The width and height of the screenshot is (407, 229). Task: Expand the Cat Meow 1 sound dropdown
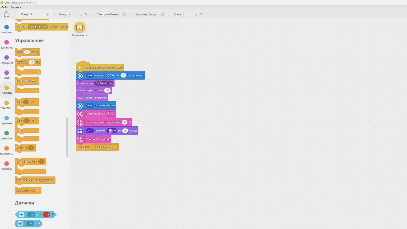click(103, 83)
